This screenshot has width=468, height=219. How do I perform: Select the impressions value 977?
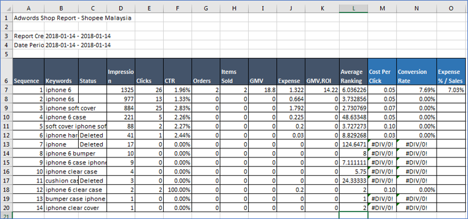click(121, 99)
